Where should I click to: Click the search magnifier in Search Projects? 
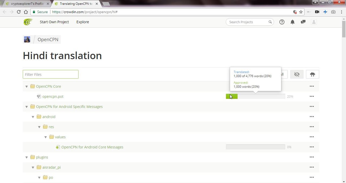(x=270, y=22)
